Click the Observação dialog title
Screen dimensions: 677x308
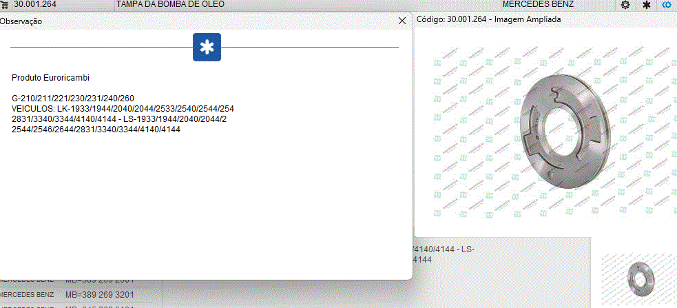pos(21,21)
